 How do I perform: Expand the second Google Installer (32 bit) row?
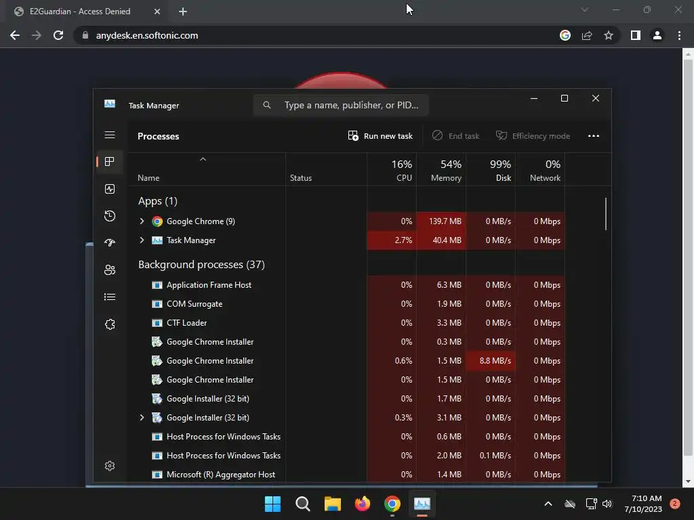click(142, 417)
